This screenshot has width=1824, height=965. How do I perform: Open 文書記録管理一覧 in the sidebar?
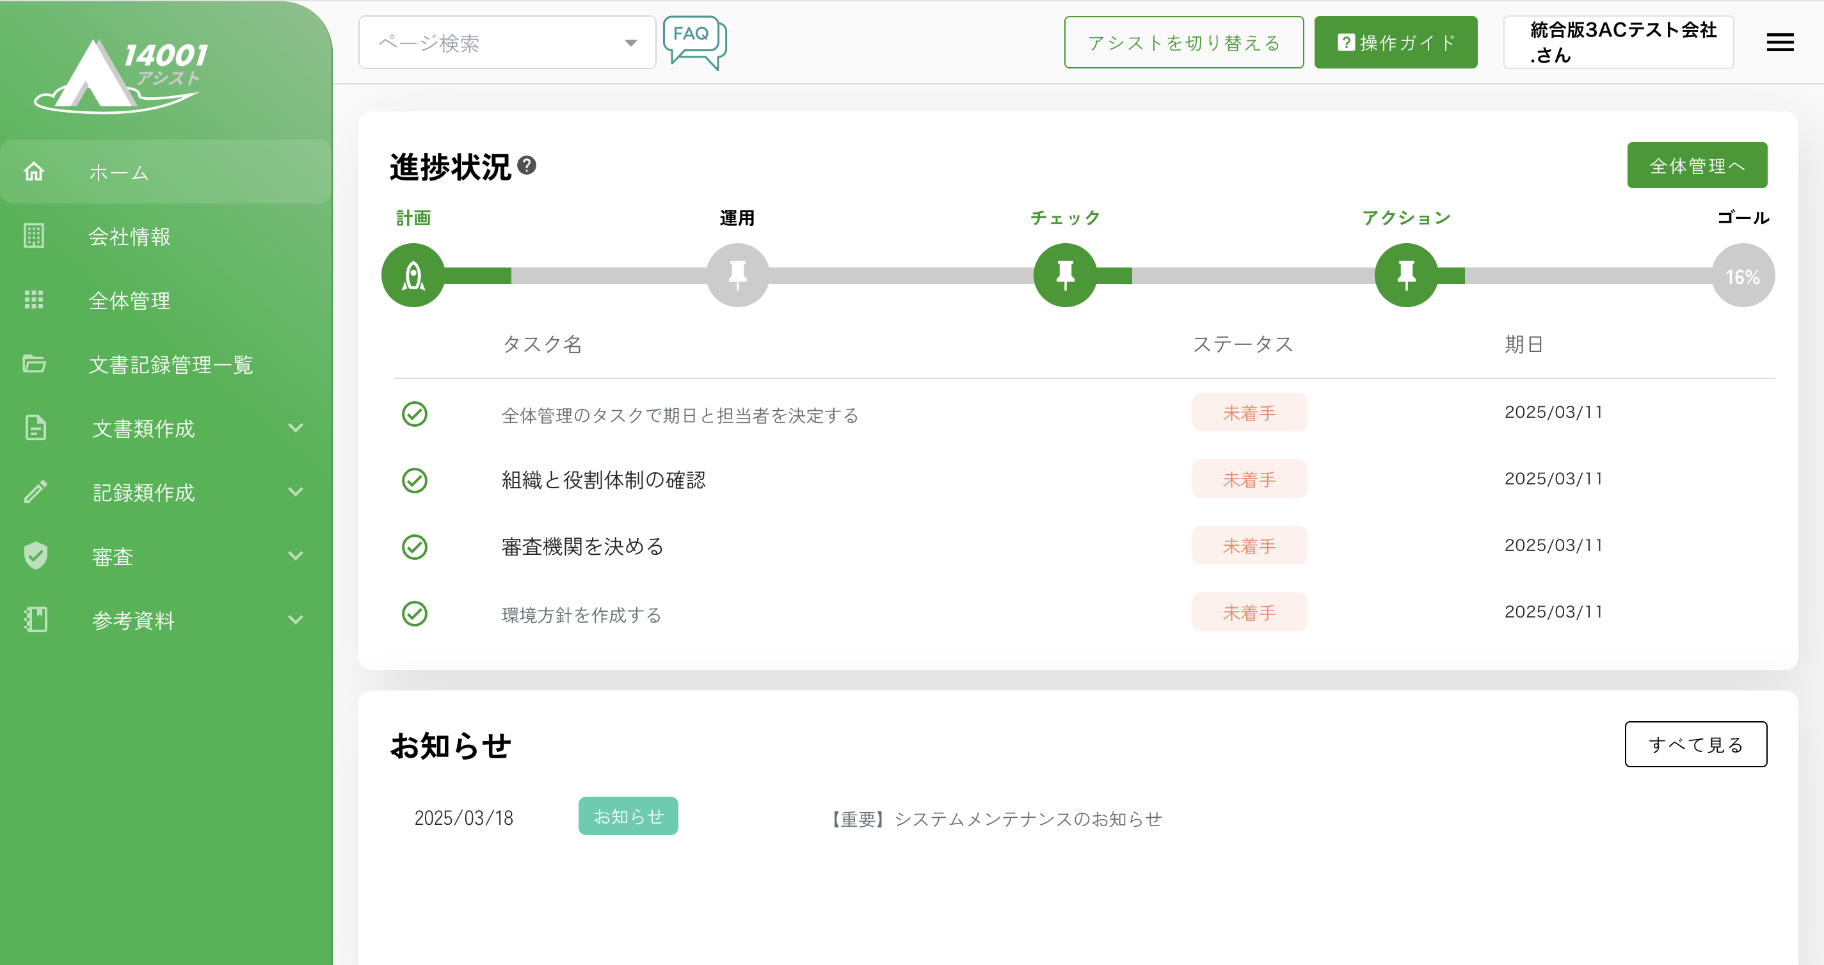[x=170, y=365]
